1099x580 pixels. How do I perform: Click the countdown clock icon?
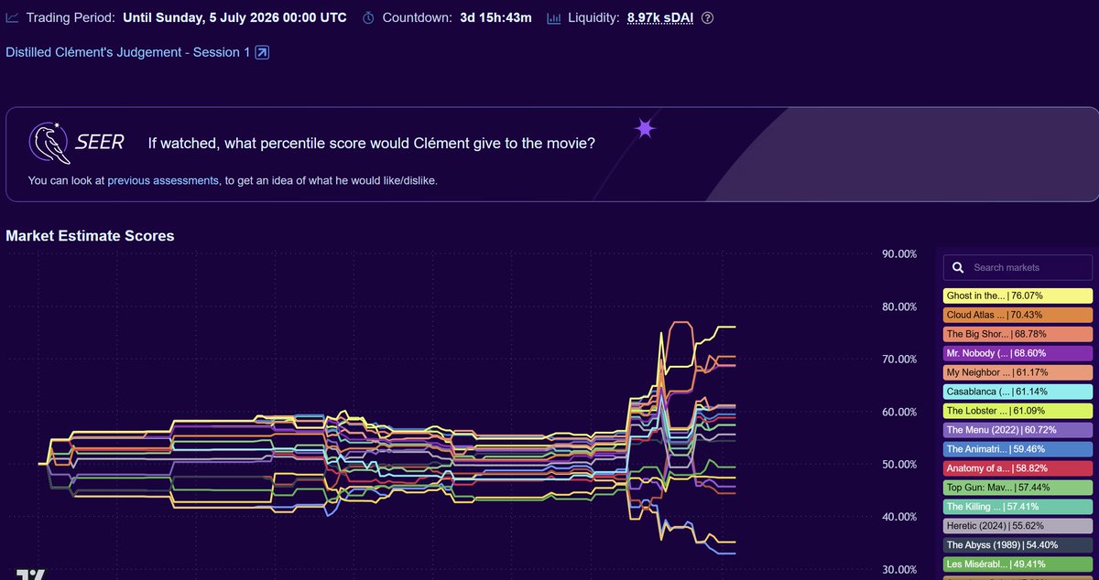368,17
